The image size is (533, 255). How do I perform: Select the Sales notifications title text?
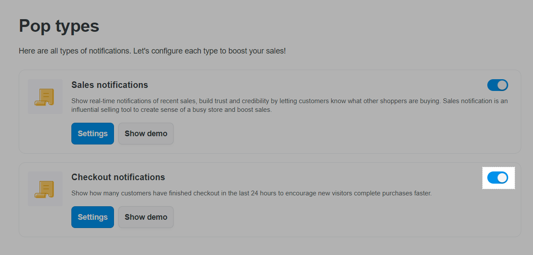tap(110, 85)
